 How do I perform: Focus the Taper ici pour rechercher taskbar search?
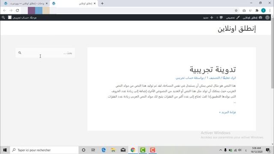(x=44, y=150)
